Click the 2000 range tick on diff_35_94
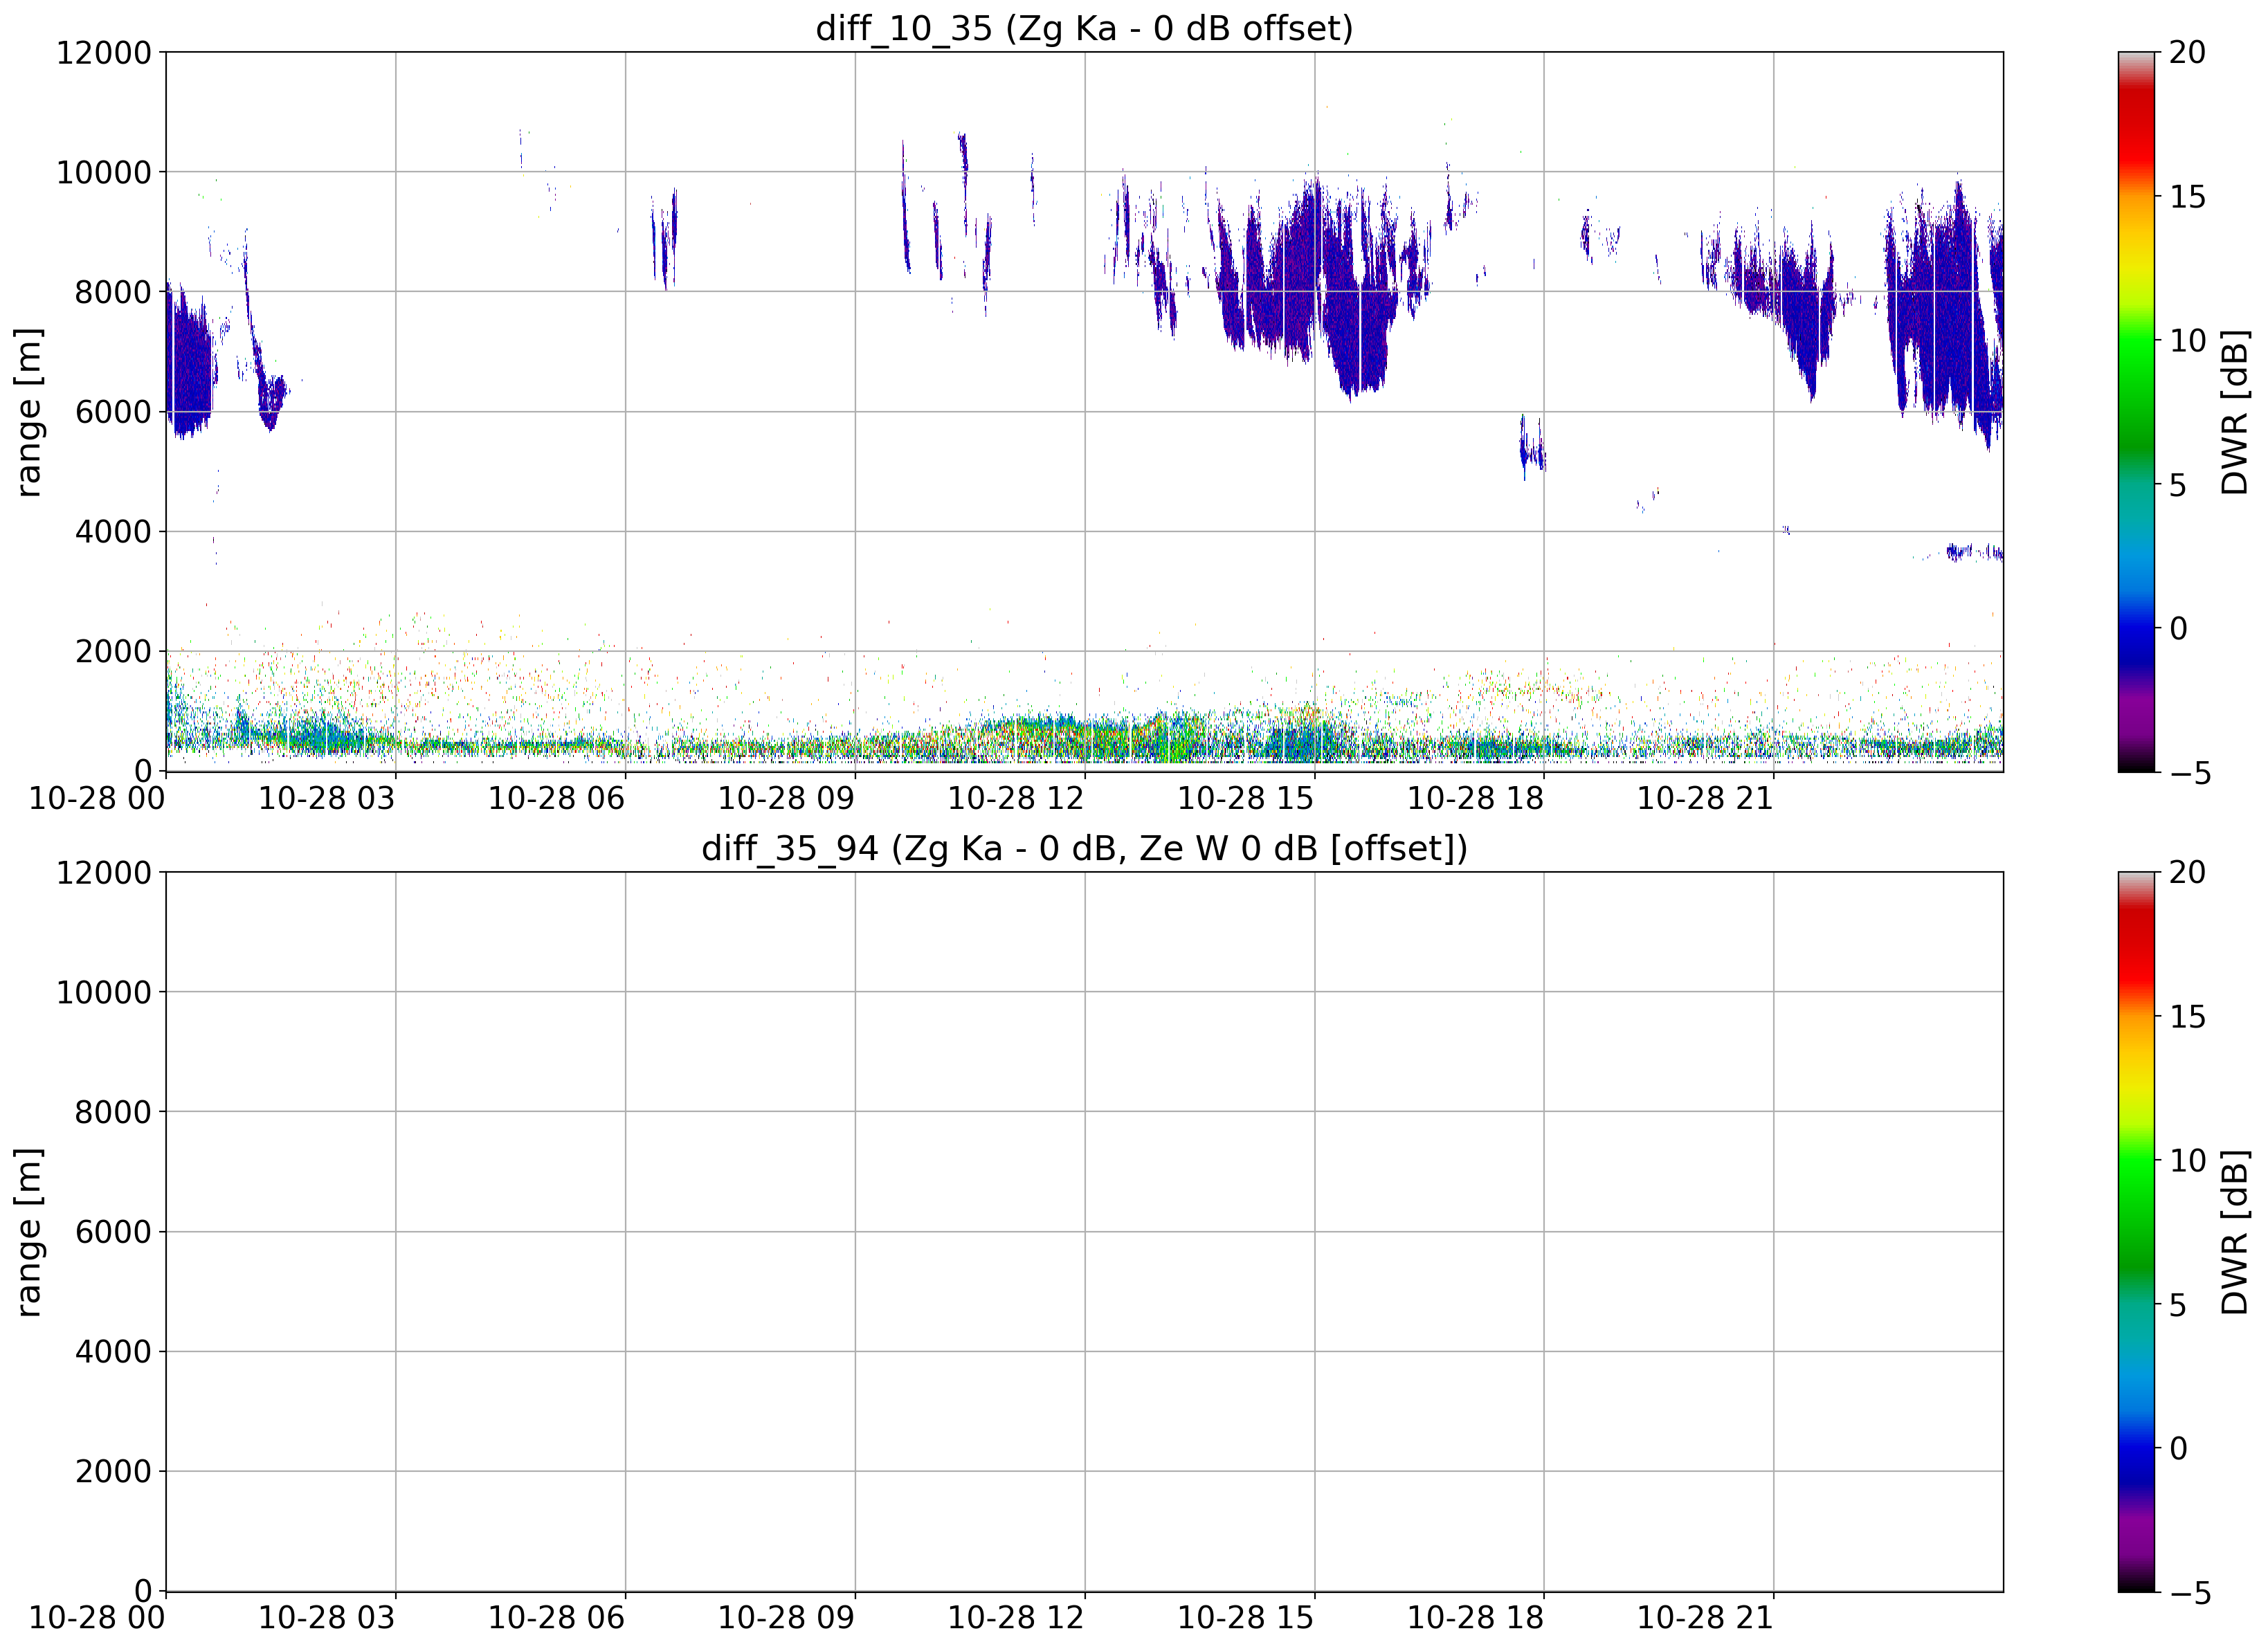The image size is (2268, 1649). [x=113, y=1471]
